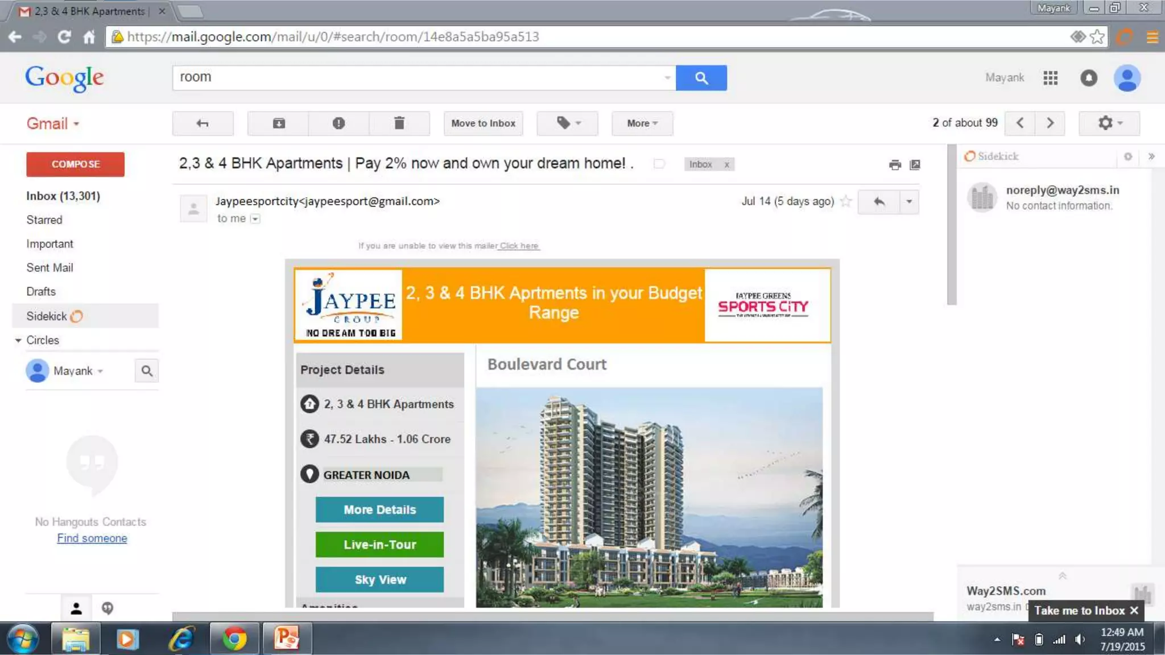Image resolution: width=1165 pixels, height=655 pixels.
Task: Report spam using the exclamation icon
Action: (338, 123)
